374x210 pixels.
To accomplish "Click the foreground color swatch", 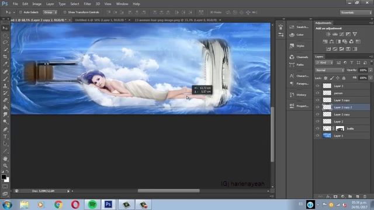I will tap(4, 177).
